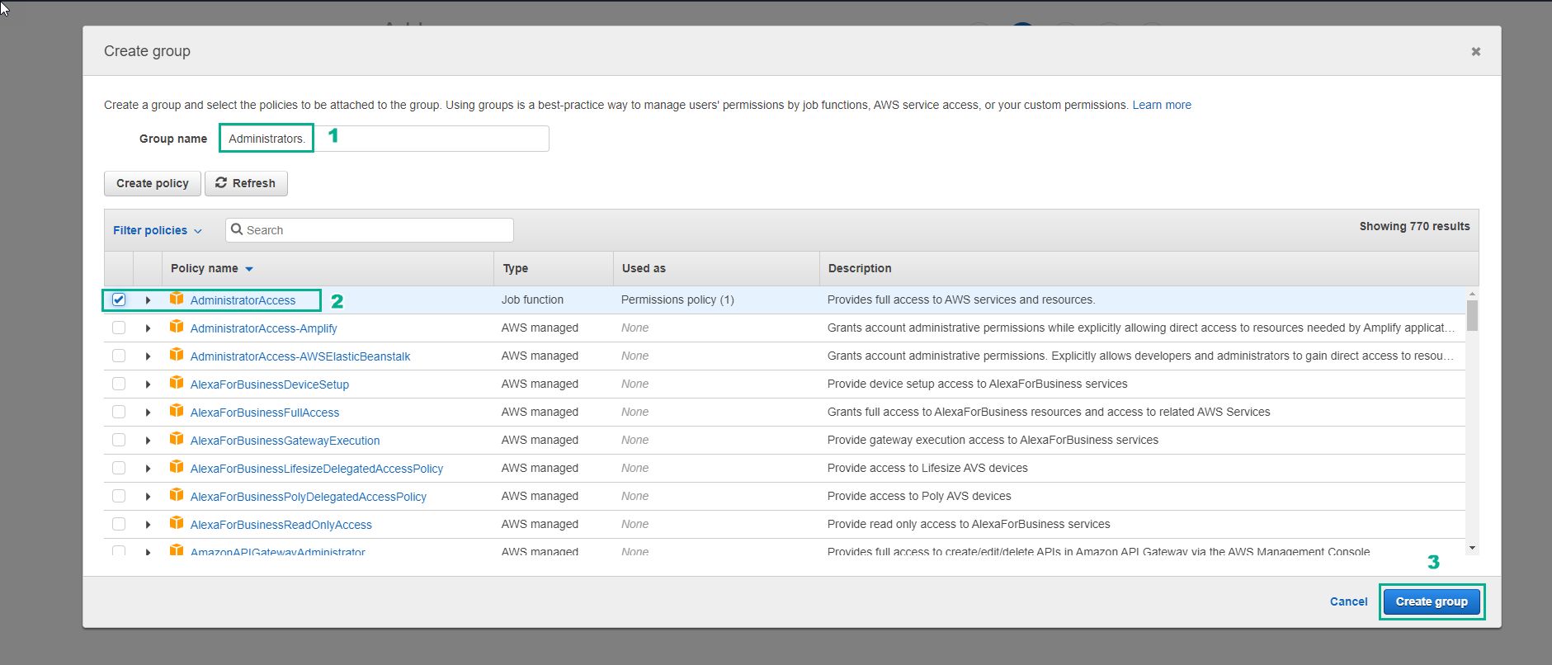Check the AlexaForBusinessGatewayExecution checkbox
The width and height of the screenshot is (1552, 665).
pos(119,440)
